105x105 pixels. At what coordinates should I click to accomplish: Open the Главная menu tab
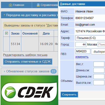pyautogui.click(x=16, y=5)
